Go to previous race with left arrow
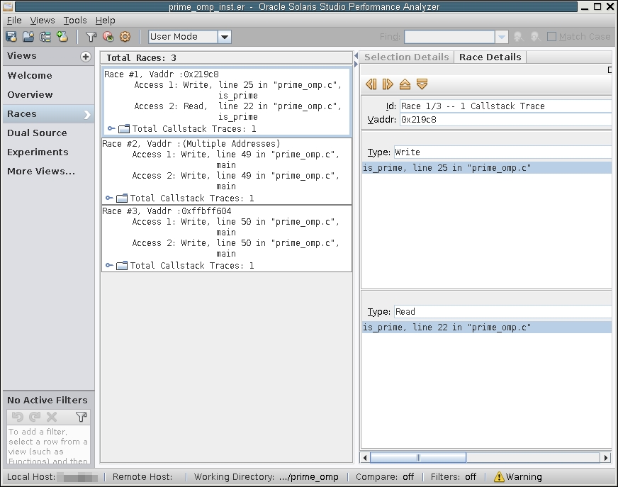 point(371,84)
